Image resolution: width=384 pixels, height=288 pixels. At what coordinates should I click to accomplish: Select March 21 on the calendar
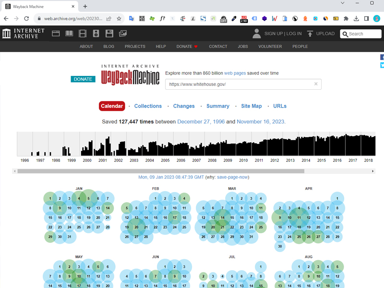(222, 227)
